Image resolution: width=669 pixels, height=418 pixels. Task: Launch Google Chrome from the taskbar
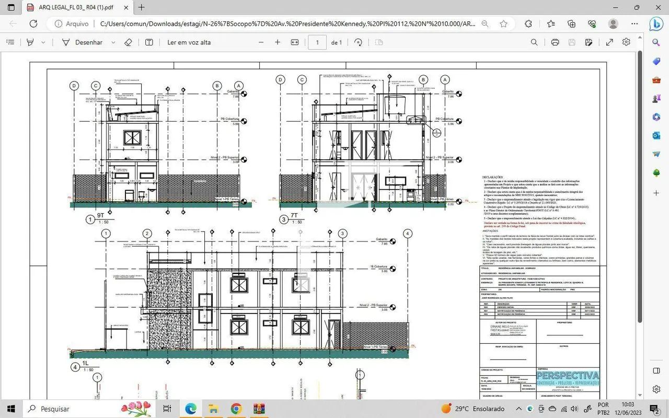click(236, 409)
